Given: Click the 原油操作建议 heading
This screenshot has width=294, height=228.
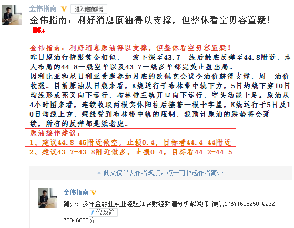Looking at the screenshot, I should click(x=55, y=133).
